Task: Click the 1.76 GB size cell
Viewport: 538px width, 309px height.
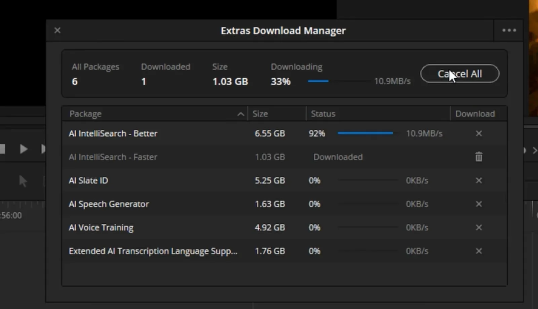Action: 270,251
